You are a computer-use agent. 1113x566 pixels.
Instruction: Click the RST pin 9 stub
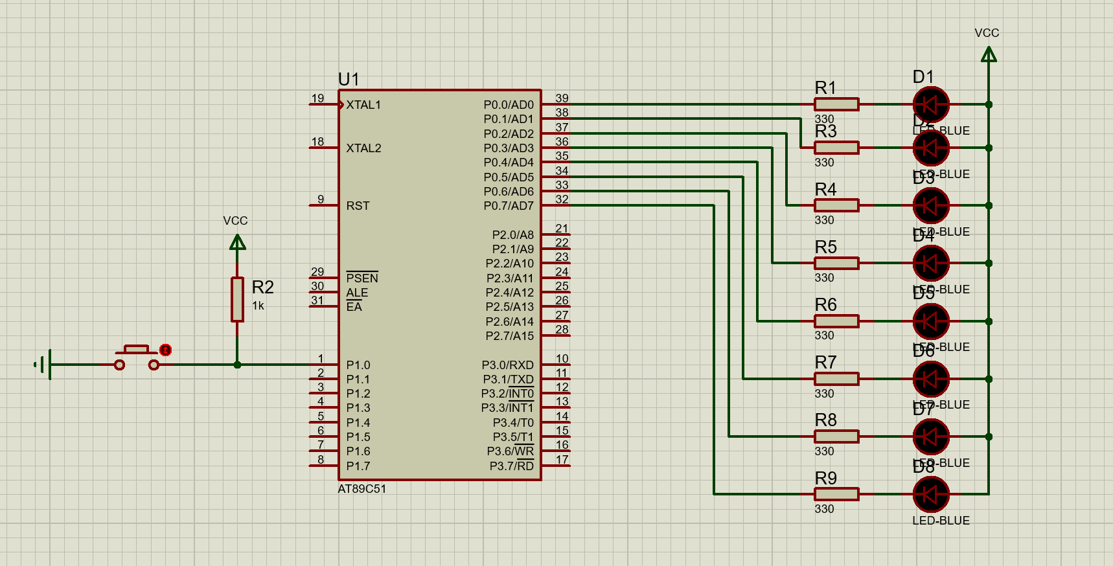[323, 206]
